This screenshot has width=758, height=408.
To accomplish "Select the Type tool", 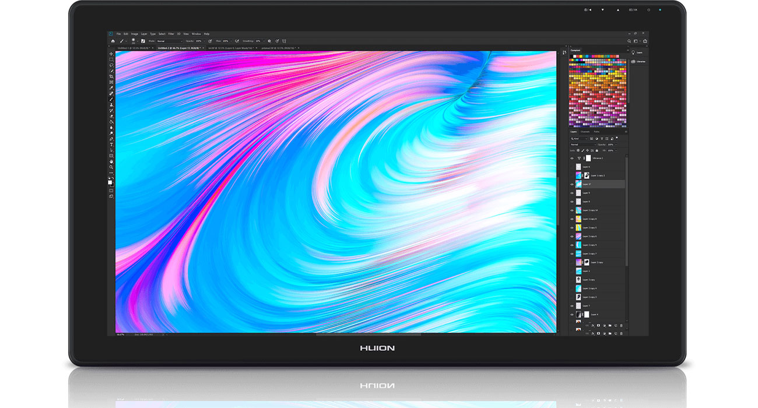I will pos(111,145).
